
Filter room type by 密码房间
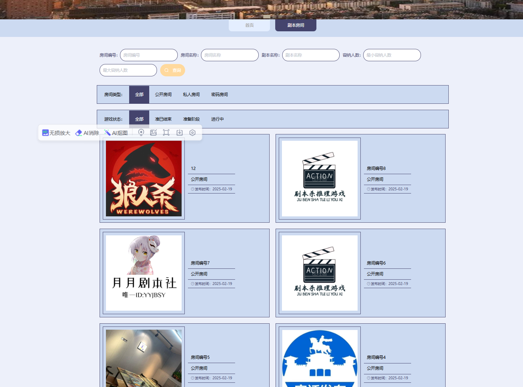pyautogui.click(x=219, y=95)
